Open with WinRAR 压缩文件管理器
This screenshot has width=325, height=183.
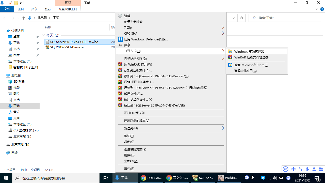(257, 57)
